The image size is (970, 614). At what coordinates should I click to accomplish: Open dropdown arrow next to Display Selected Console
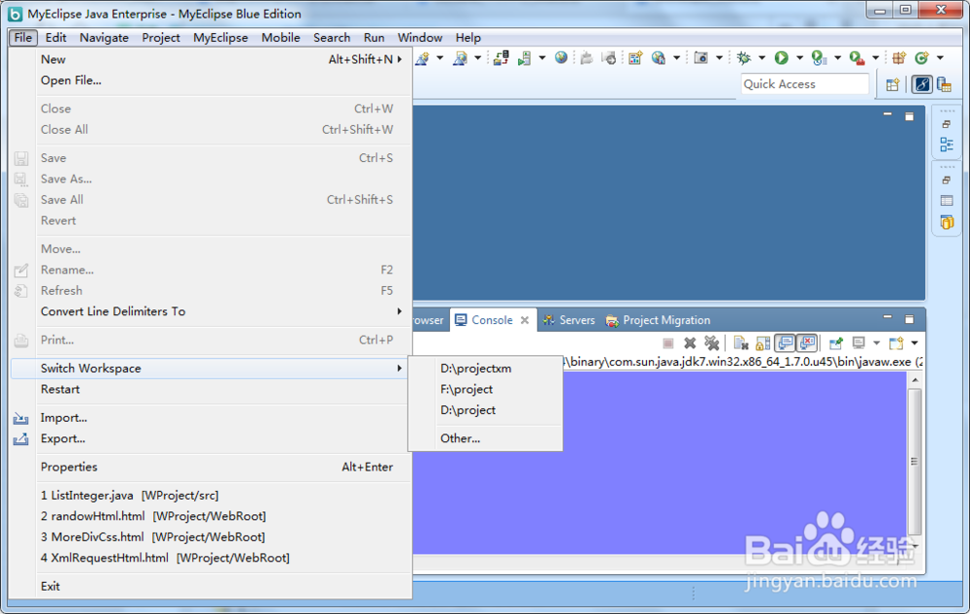(876, 342)
